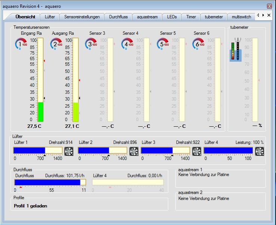Close the tab strip with X
The width and height of the screenshot is (276, 225).
click(x=269, y=15)
